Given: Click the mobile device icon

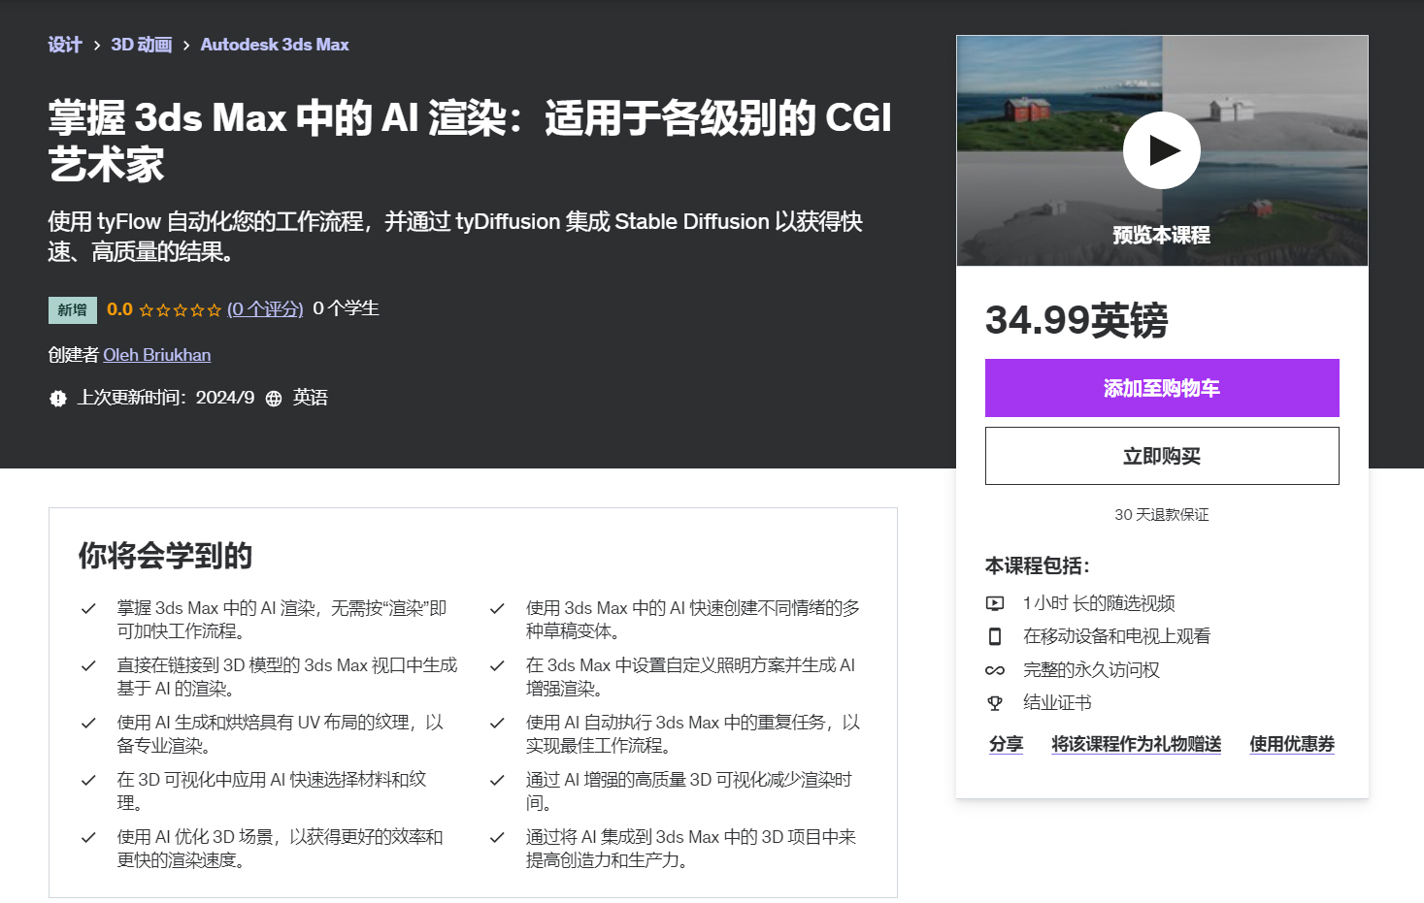Looking at the screenshot, I should tap(995, 636).
